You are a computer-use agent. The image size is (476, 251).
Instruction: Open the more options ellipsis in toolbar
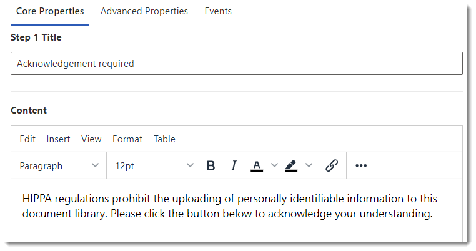[361, 166]
